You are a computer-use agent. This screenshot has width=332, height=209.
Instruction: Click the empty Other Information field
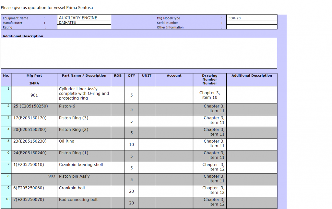click(252, 27)
